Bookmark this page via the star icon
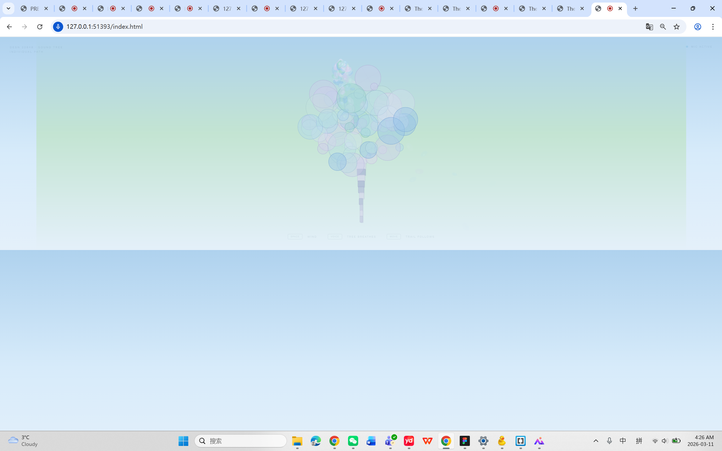The width and height of the screenshot is (722, 451). point(676,26)
